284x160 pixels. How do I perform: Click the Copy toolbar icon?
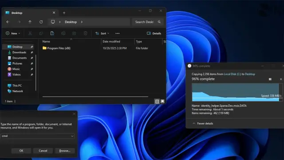point(41,33)
